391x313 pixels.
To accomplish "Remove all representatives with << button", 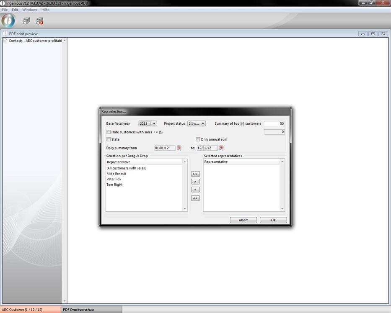I will coord(195,198).
